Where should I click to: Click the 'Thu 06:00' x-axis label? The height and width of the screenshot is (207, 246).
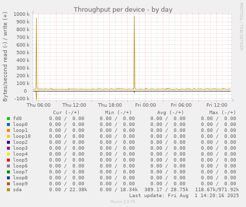(x=39, y=105)
